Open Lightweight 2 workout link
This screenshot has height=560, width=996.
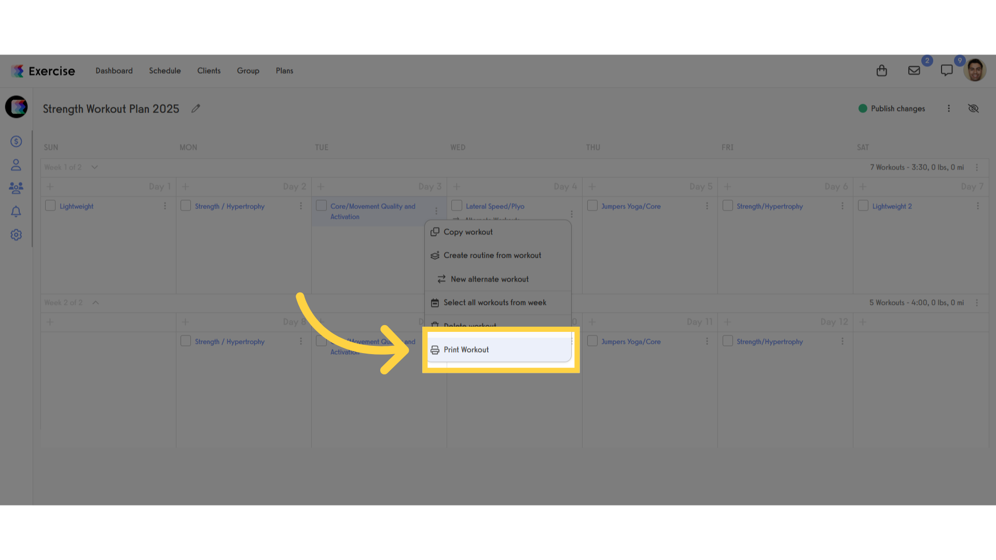(x=892, y=206)
